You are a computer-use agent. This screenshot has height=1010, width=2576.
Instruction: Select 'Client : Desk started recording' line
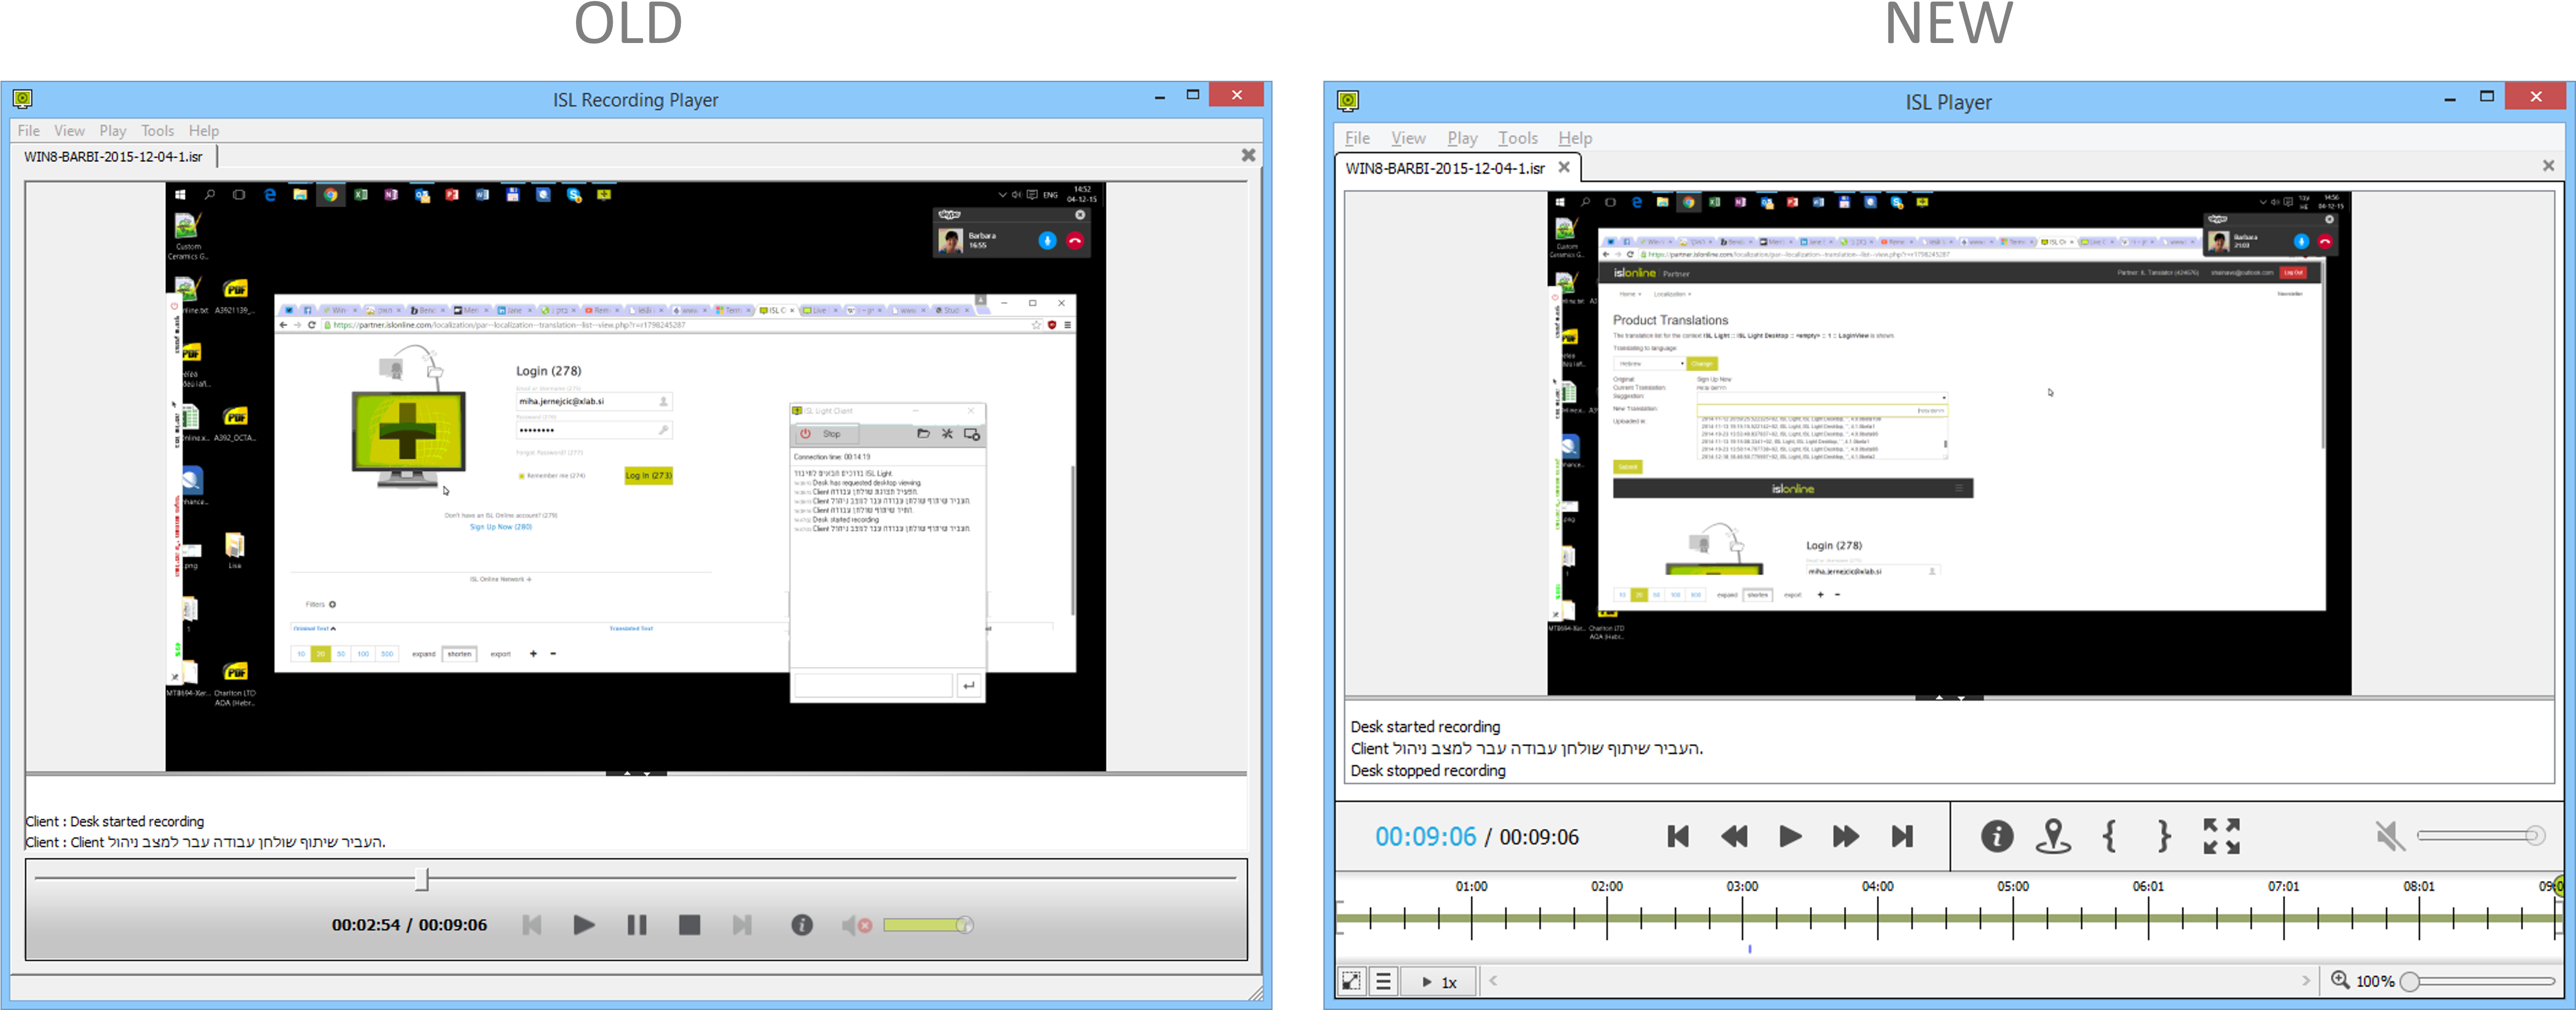(115, 821)
